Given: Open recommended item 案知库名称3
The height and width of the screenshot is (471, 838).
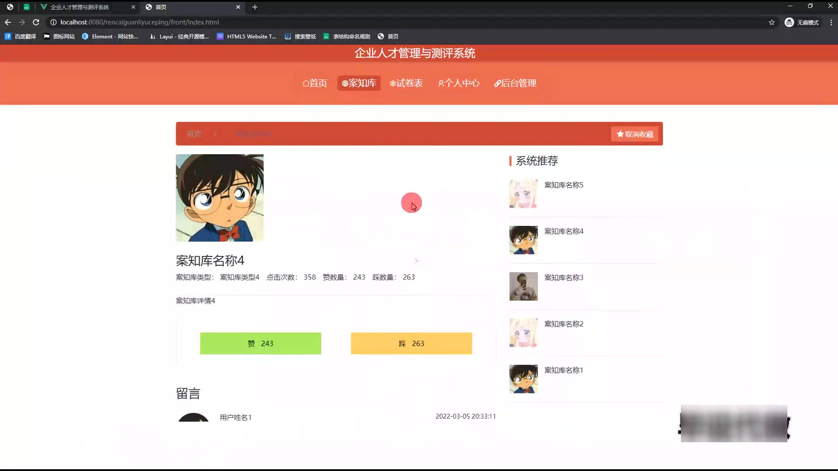Looking at the screenshot, I should click(563, 277).
